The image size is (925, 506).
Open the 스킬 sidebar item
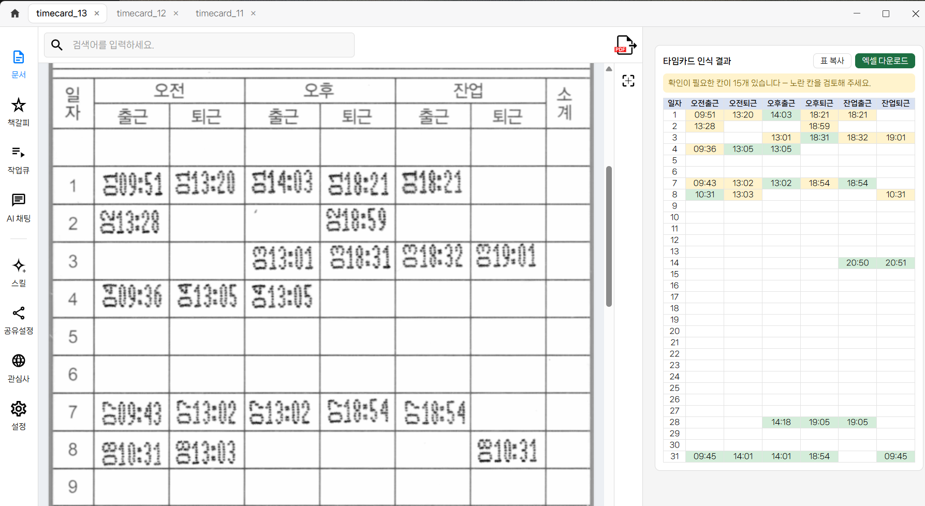[x=19, y=273]
